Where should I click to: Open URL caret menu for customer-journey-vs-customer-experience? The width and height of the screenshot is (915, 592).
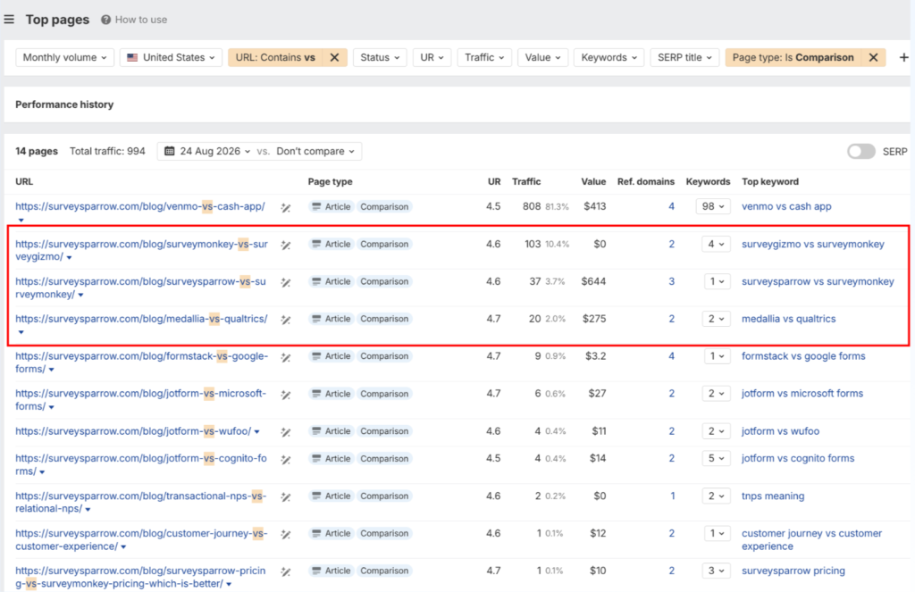123,547
